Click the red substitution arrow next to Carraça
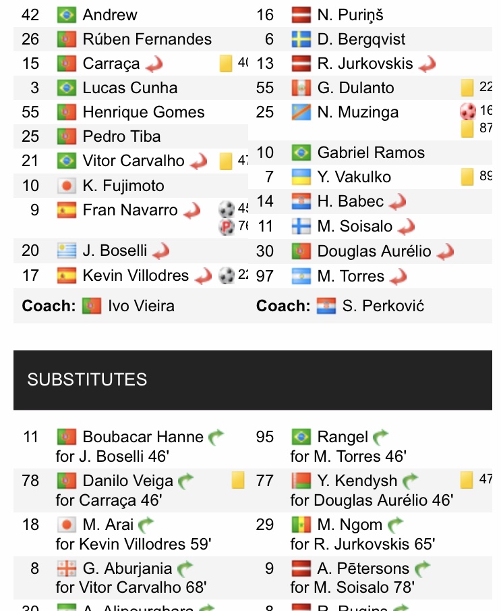 click(x=154, y=64)
